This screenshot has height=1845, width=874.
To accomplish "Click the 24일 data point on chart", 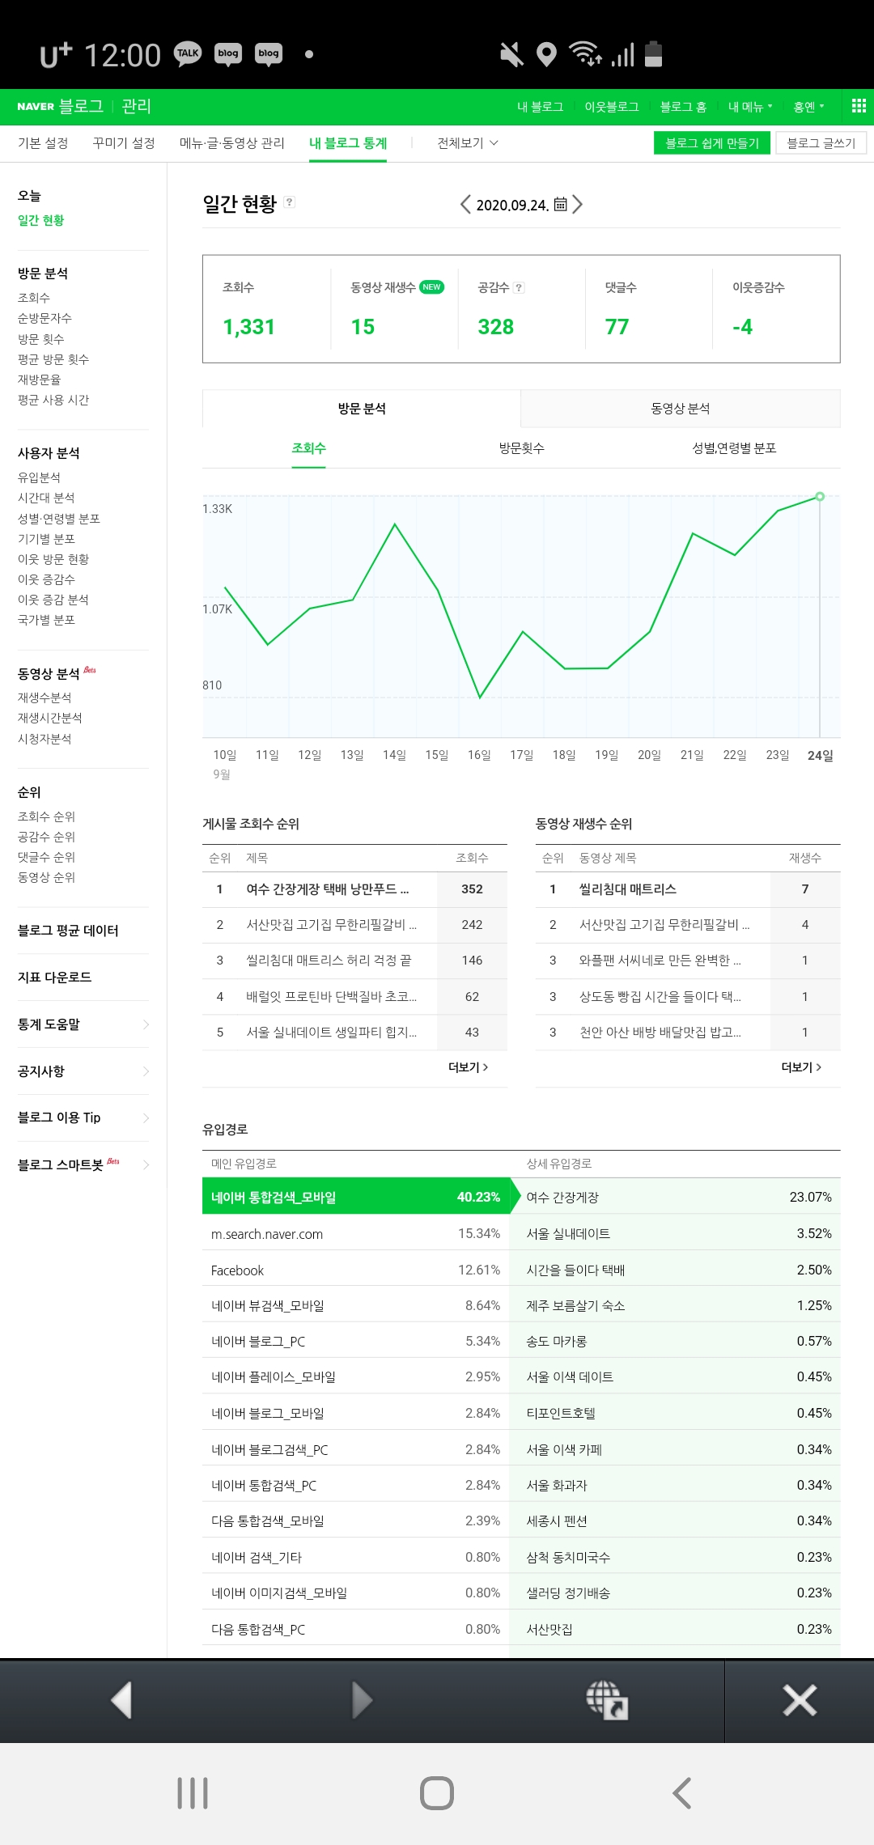I will click(x=820, y=497).
